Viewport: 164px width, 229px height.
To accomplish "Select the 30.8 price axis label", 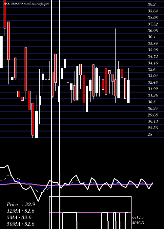I will (152, 102).
